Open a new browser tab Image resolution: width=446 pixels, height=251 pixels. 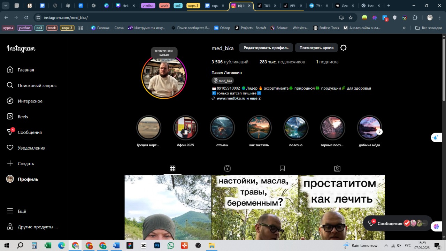click(389, 6)
